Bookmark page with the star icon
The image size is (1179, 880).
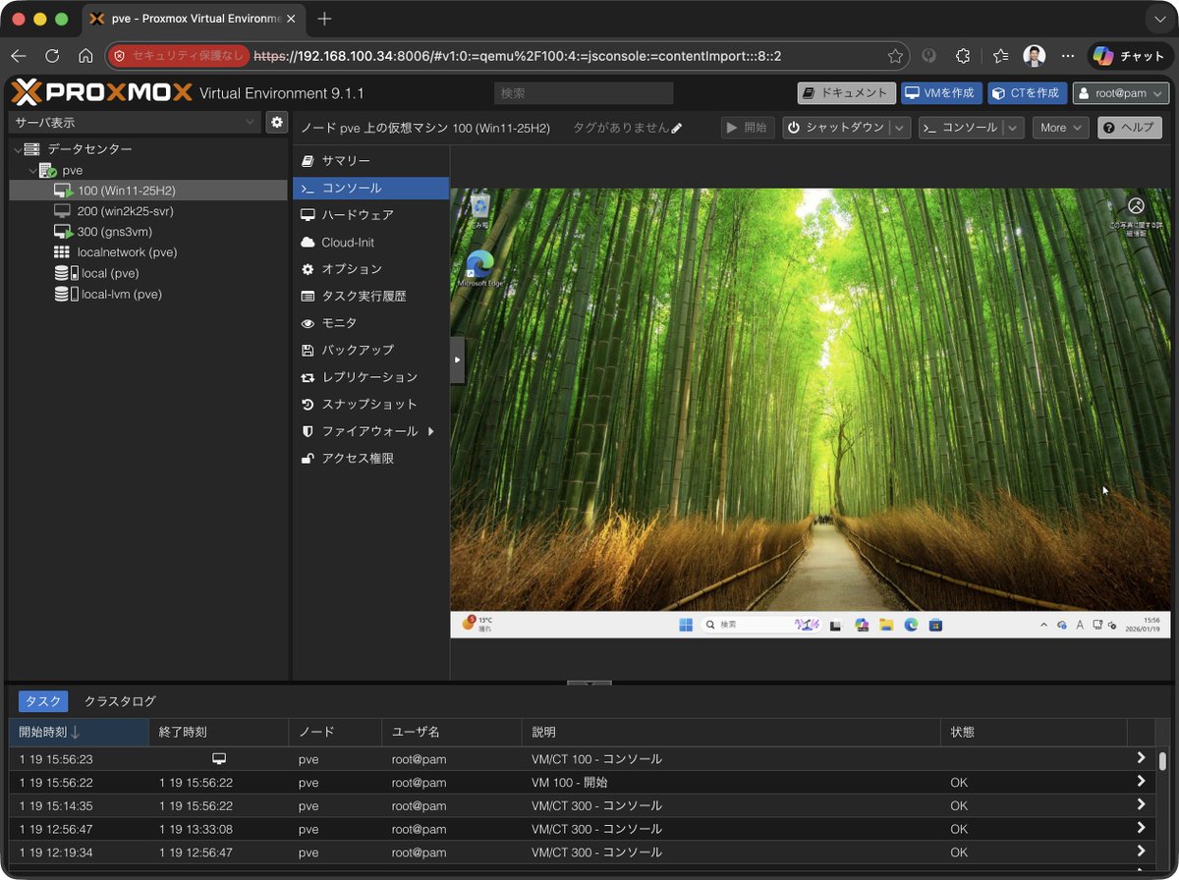pyautogui.click(x=895, y=56)
